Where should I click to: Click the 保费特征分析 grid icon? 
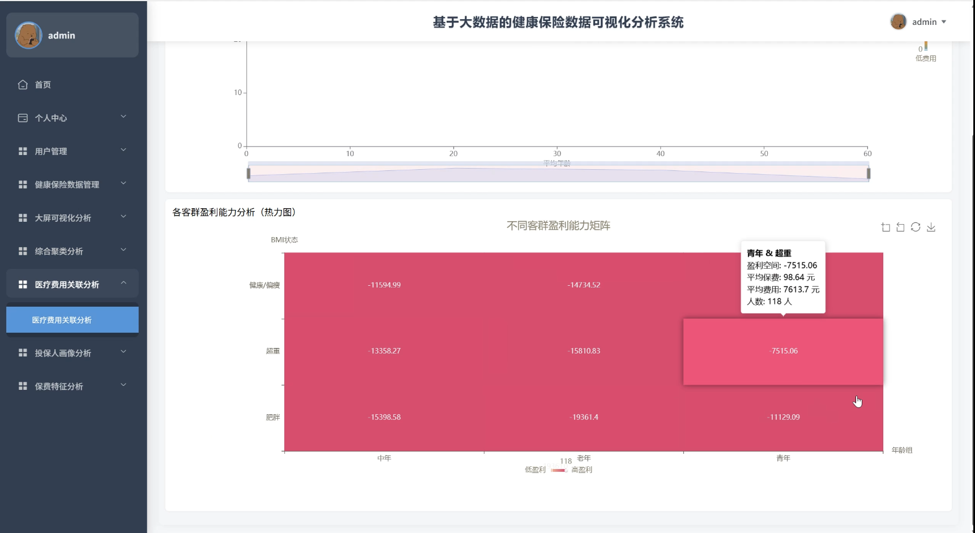[23, 386]
